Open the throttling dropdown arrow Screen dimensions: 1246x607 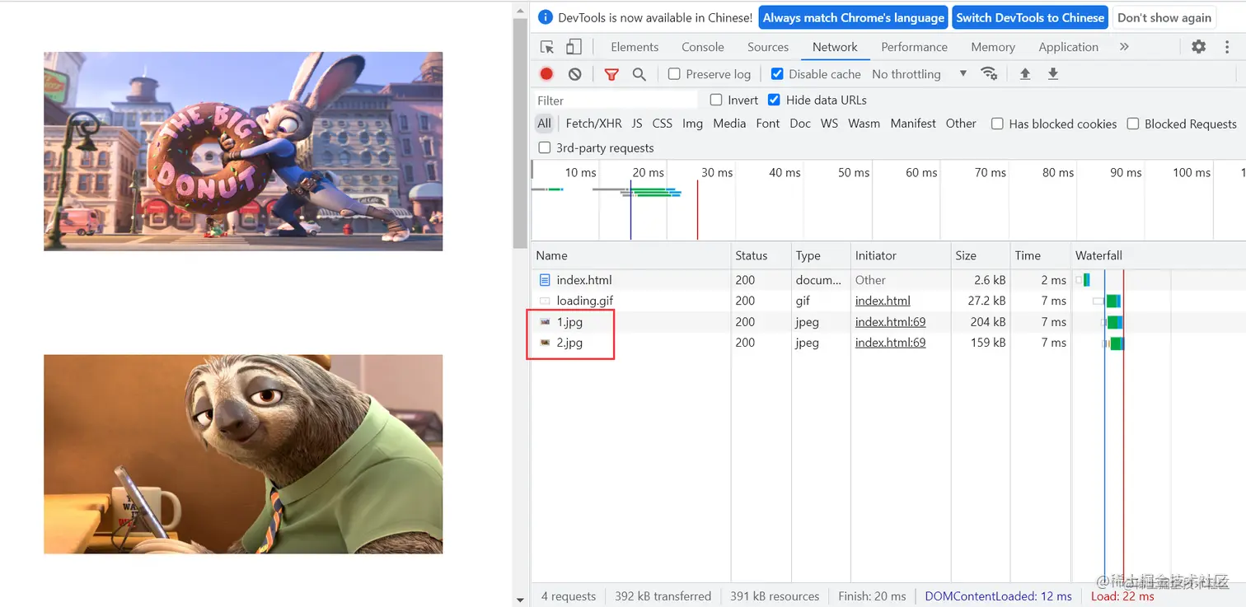tap(963, 74)
